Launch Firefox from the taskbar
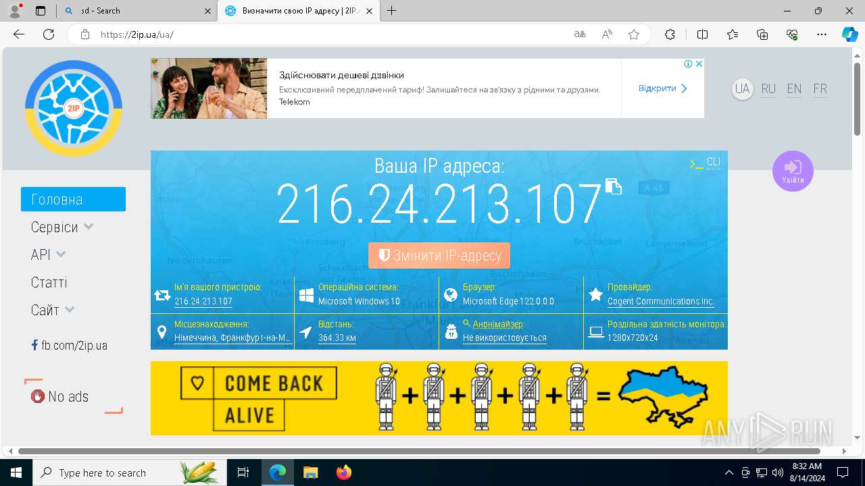This screenshot has width=865, height=486. 344,473
